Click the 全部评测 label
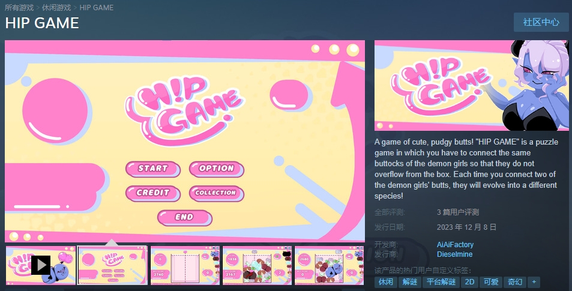 tap(390, 212)
